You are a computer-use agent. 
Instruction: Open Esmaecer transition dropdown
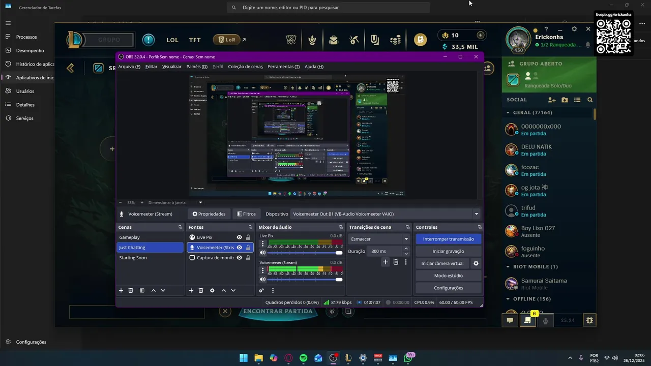coord(379,239)
